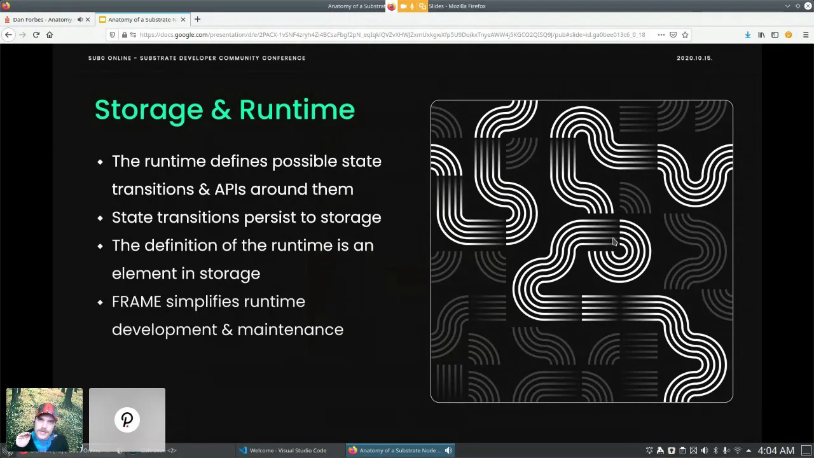Toggle the Firefox sidebar
The width and height of the screenshot is (814, 458).
coord(775,35)
